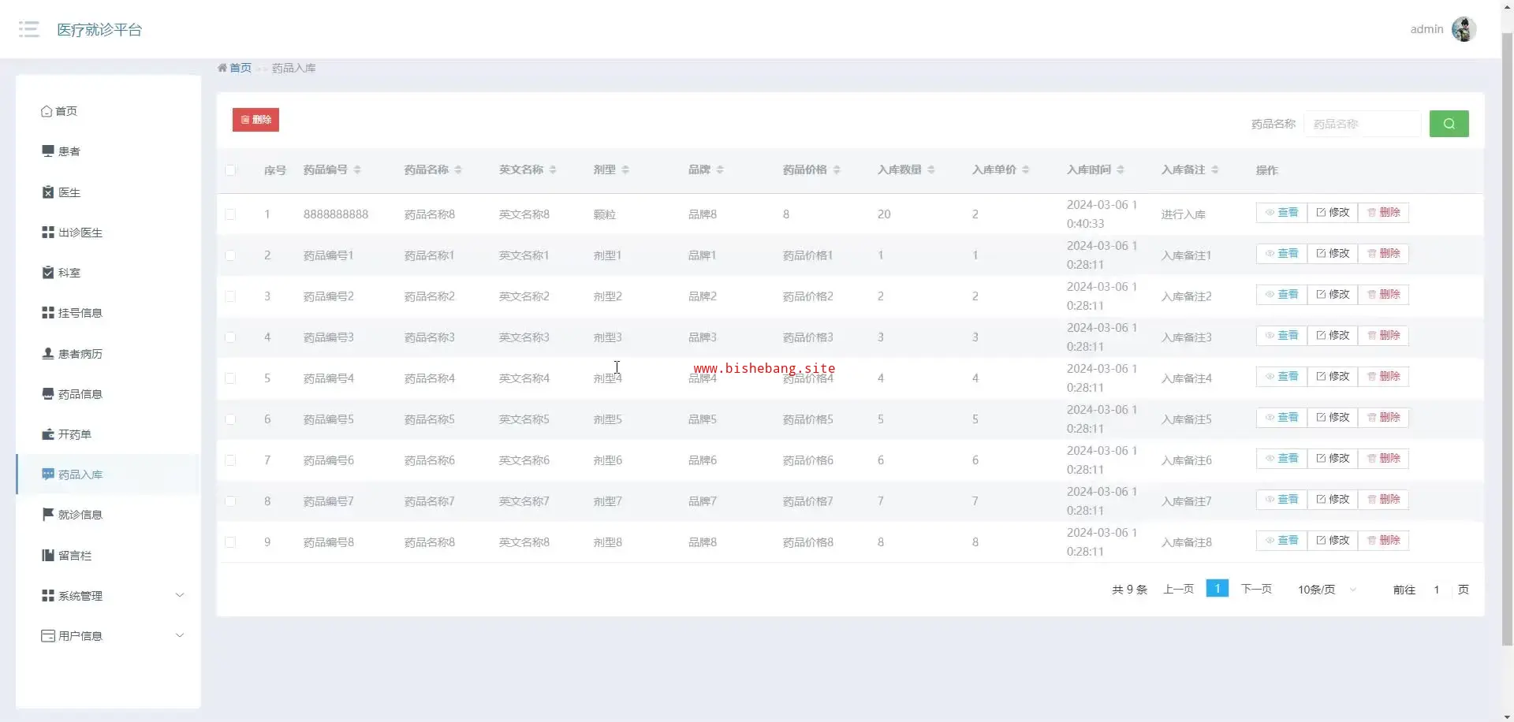The width and height of the screenshot is (1514, 722).
Task: Open the 10条/页 page size dropdown
Action: [1326, 590]
